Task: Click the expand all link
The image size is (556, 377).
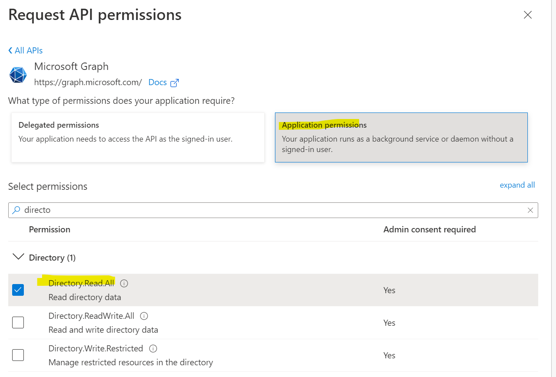Action: tap(517, 185)
